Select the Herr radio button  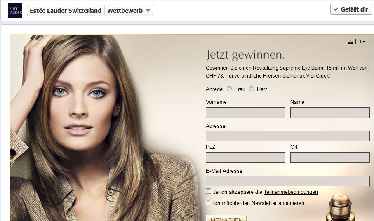click(252, 89)
